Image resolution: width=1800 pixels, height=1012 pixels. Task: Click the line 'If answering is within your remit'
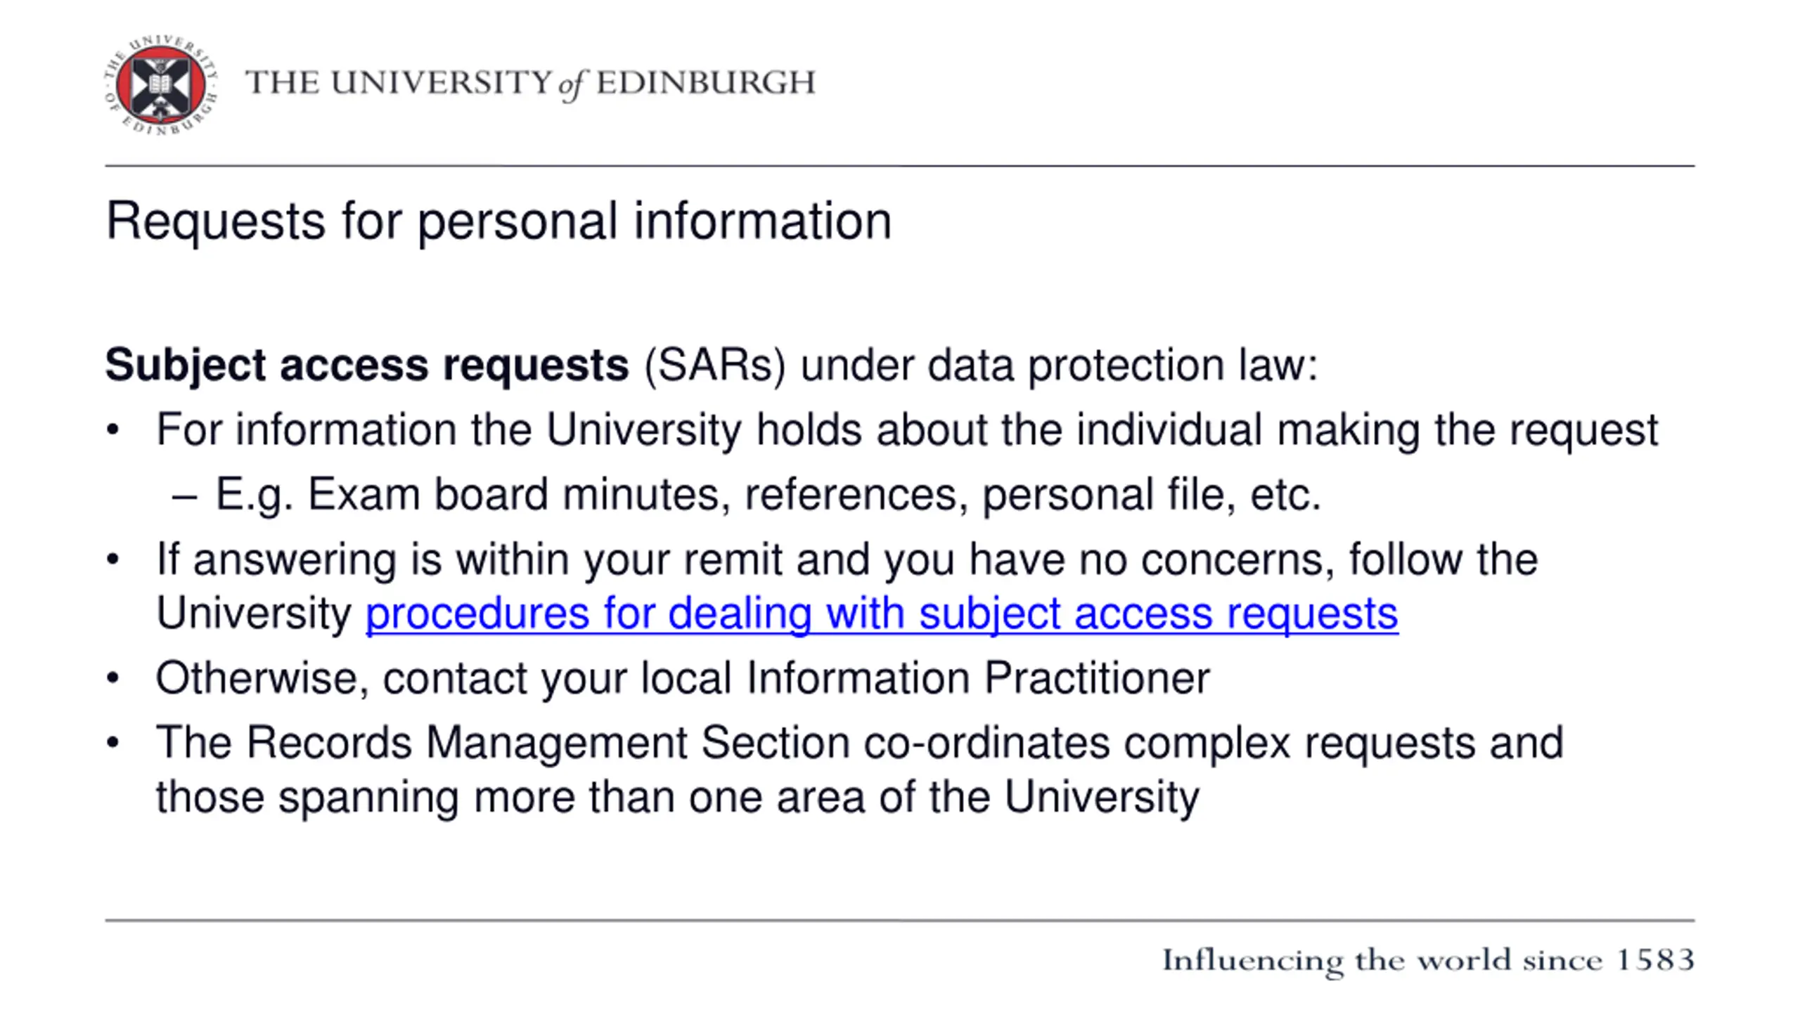click(x=847, y=560)
